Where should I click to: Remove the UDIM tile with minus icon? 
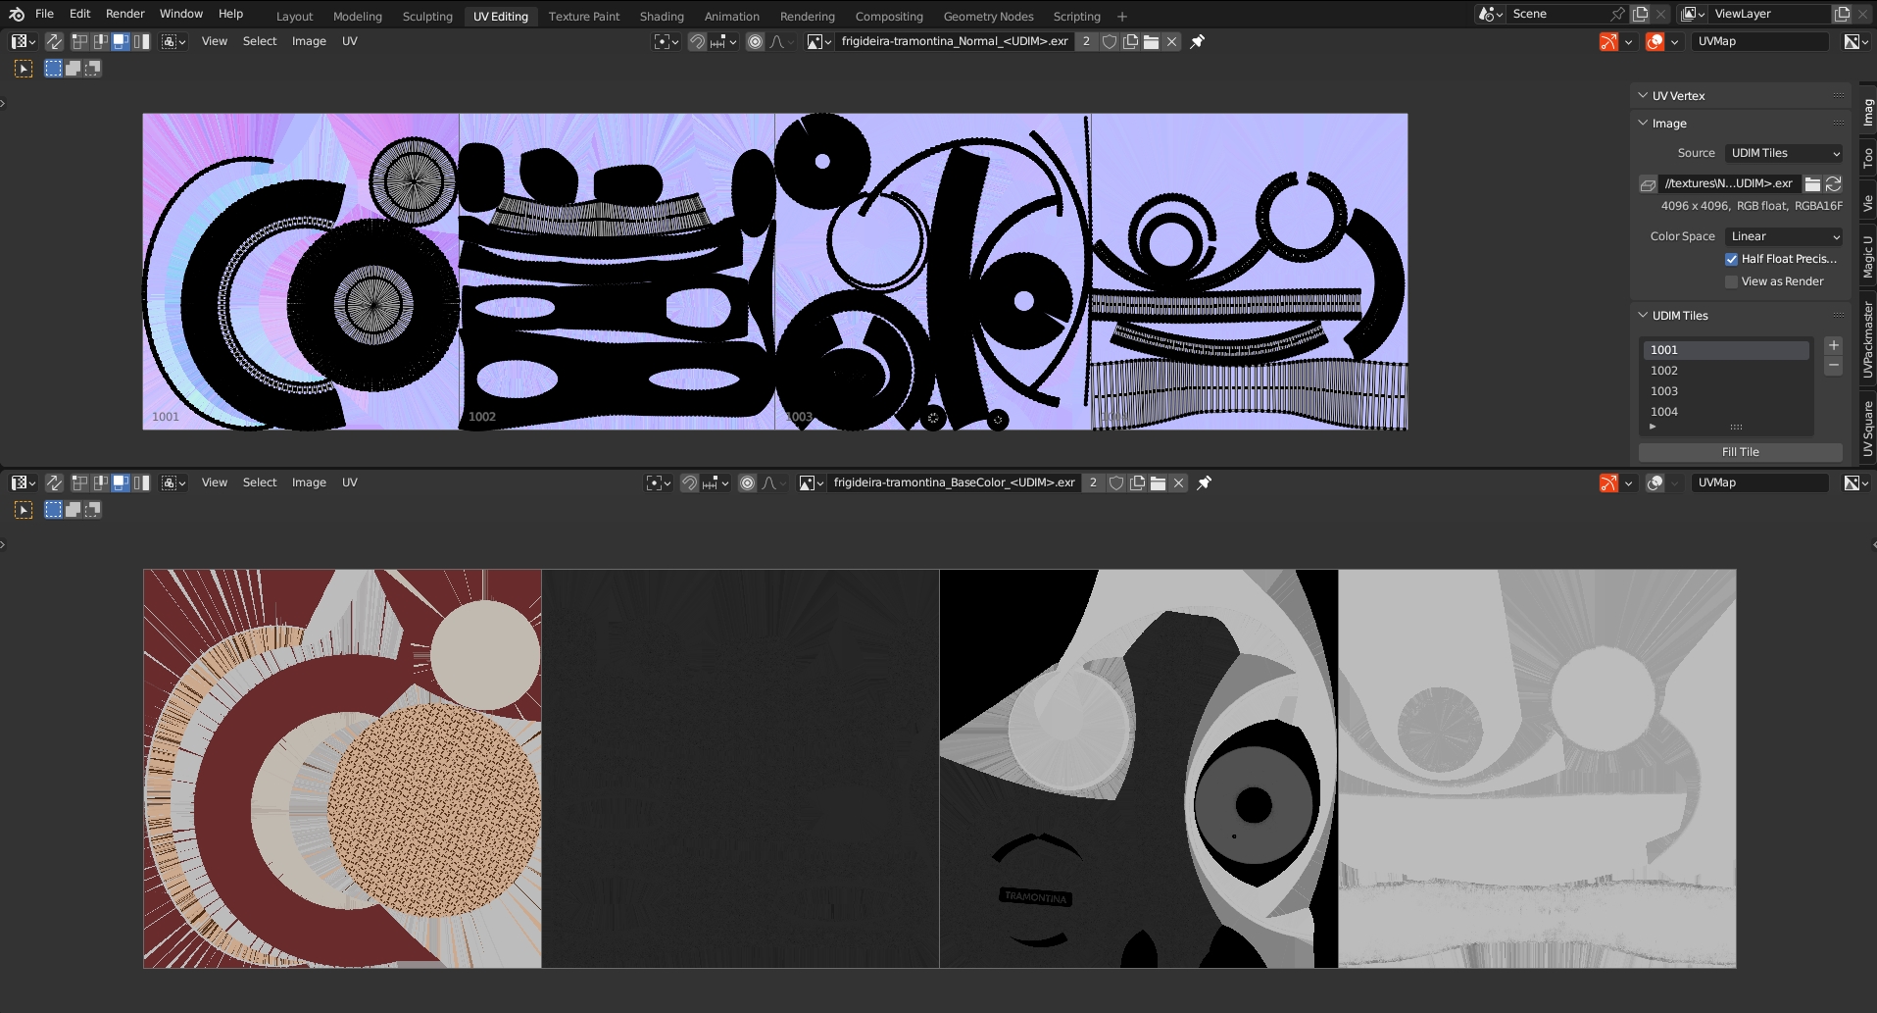(x=1833, y=366)
